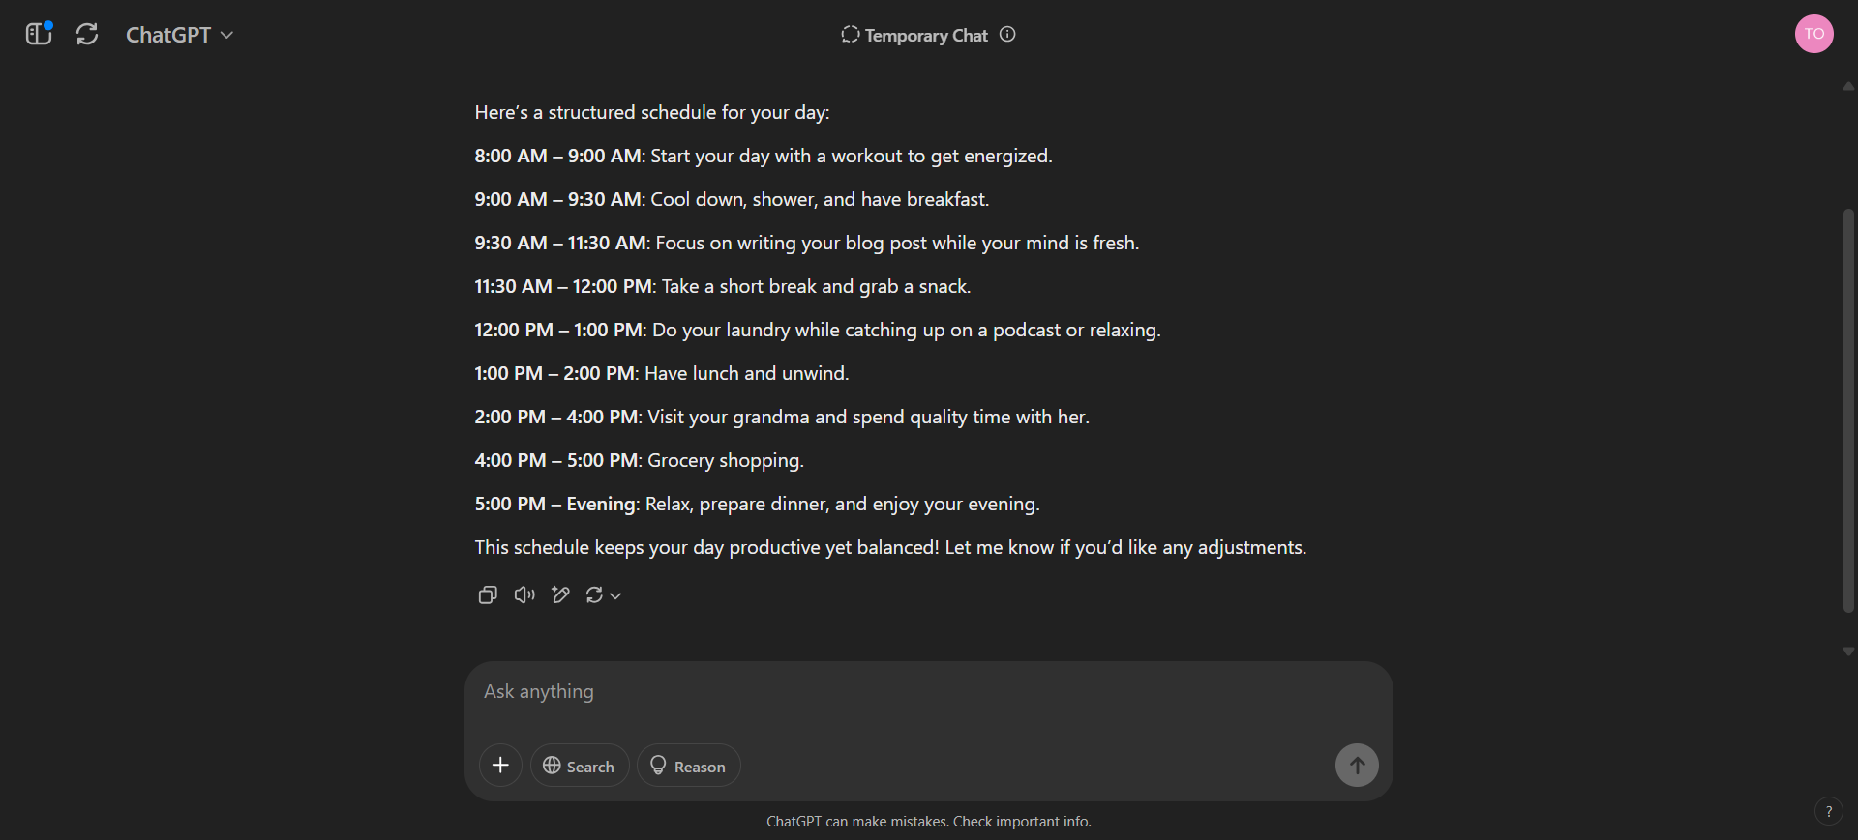1858x840 pixels.
Task: Click the regenerate response icon
Action: pyautogui.click(x=594, y=594)
